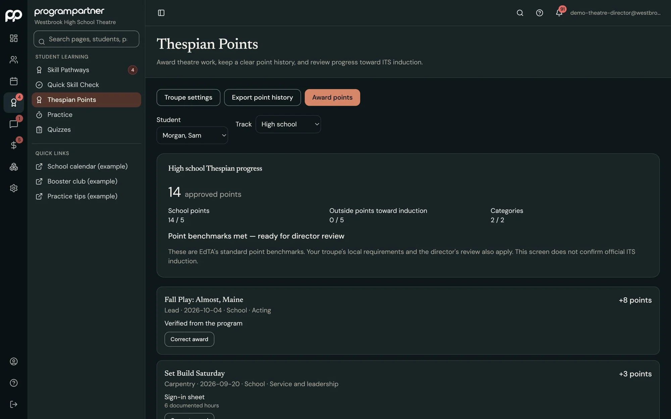Click the +8 points value

(x=635, y=300)
